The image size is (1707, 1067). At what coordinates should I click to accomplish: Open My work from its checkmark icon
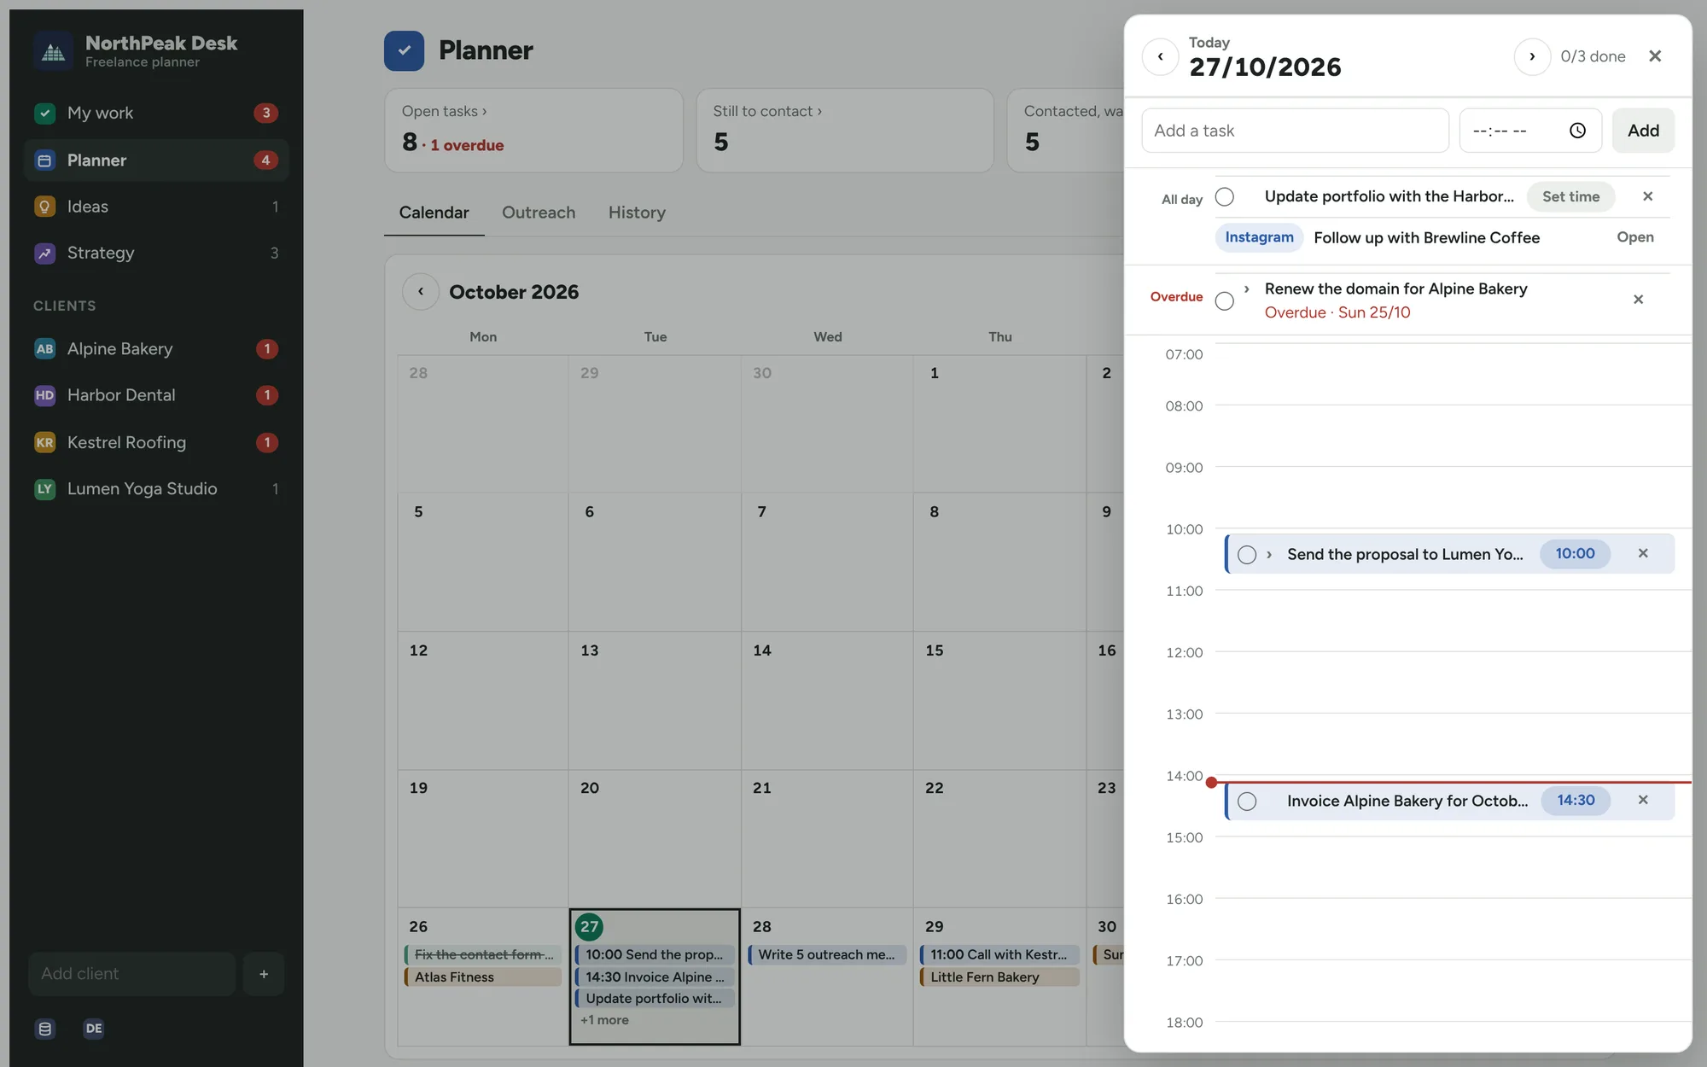tap(44, 113)
